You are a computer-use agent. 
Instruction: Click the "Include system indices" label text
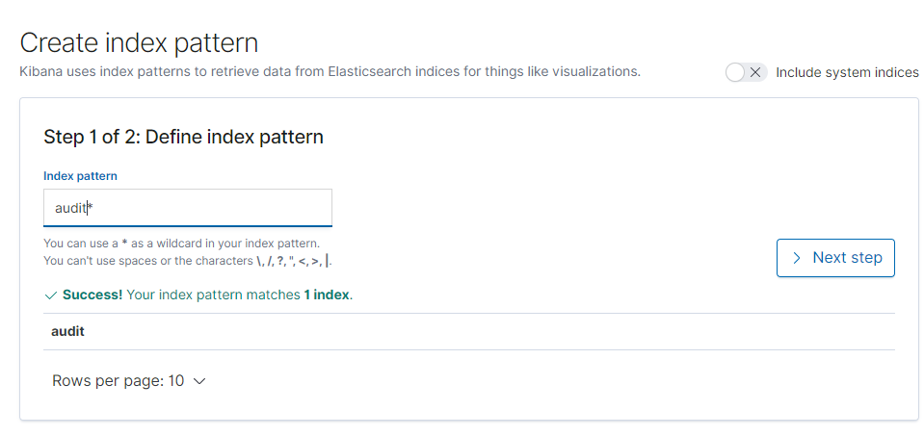tap(847, 72)
